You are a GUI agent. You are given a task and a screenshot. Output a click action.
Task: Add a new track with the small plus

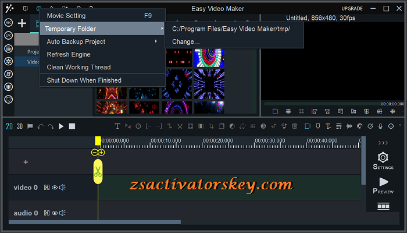(x=26, y=163)
